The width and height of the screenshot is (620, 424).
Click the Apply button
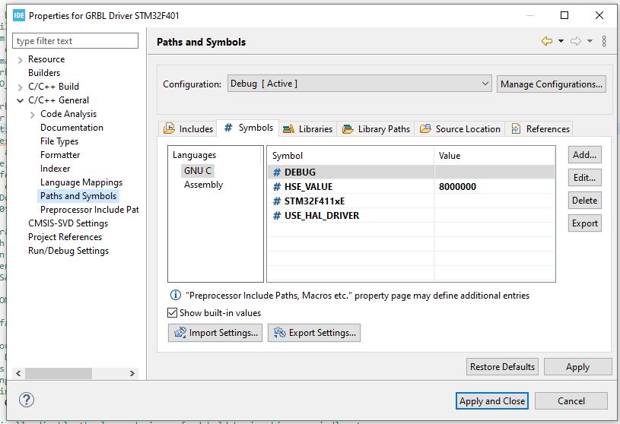pyautogui.click(x=577, y=367)
